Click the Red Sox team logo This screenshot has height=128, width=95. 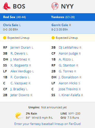pyautogui.click(x=7, y=6)
